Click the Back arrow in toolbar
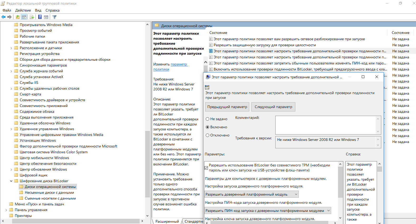The width and height of the screenshot is (416, 224). pos(3,17)
